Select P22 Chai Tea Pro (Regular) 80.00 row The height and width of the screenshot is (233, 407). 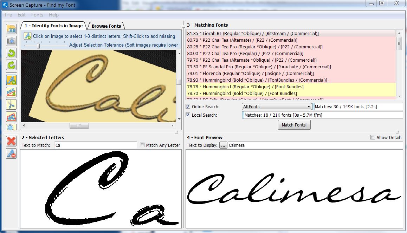tap(291, 54)
